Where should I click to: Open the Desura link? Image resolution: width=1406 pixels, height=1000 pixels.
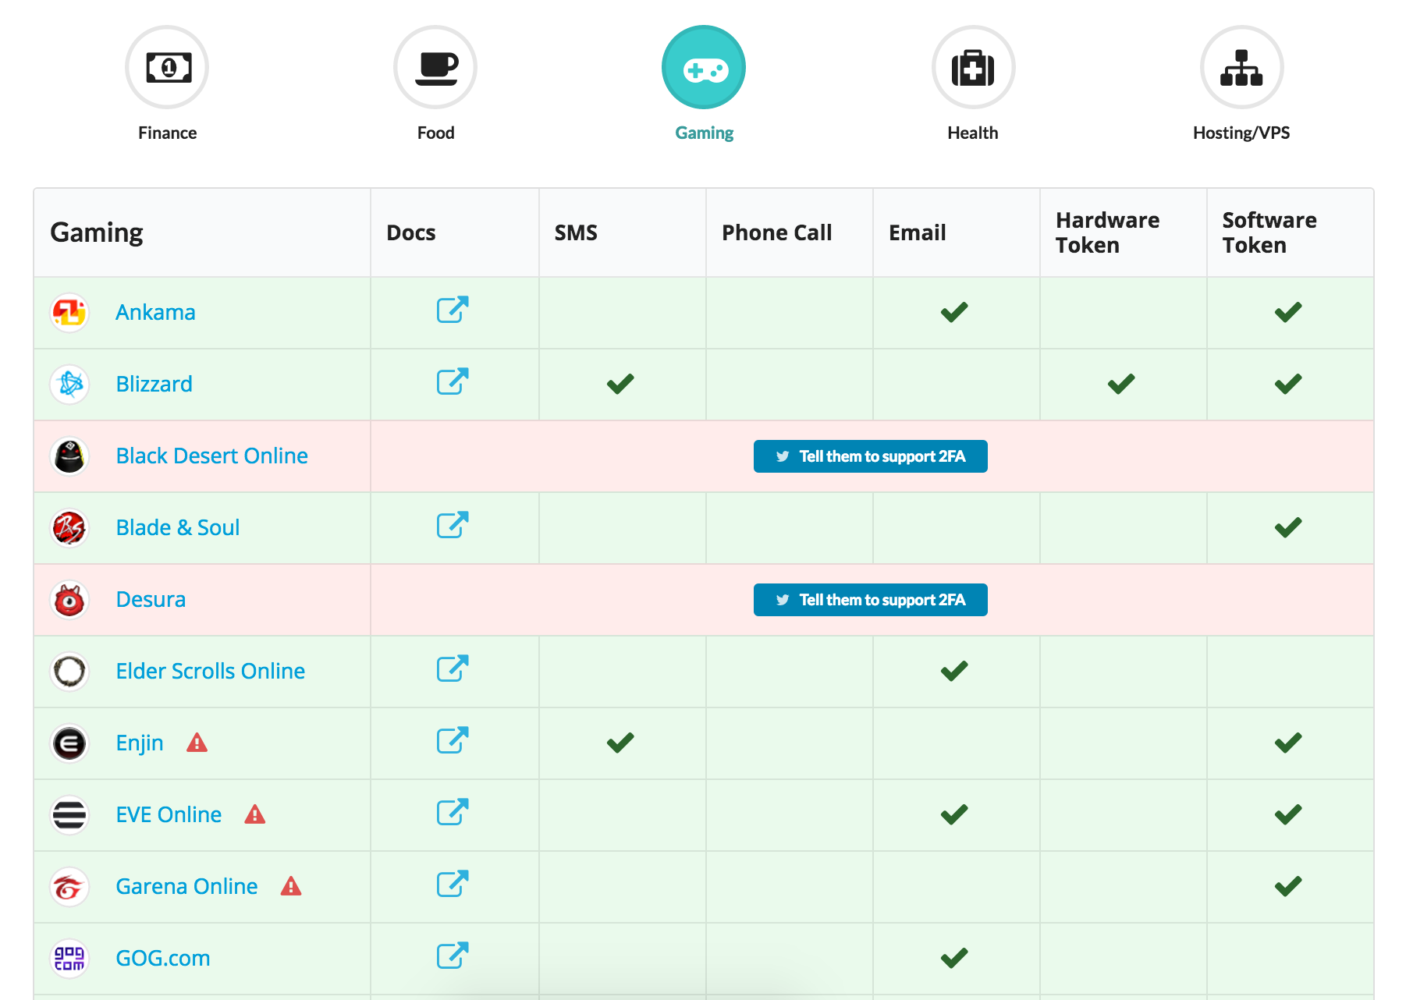[x=151, y=599]
